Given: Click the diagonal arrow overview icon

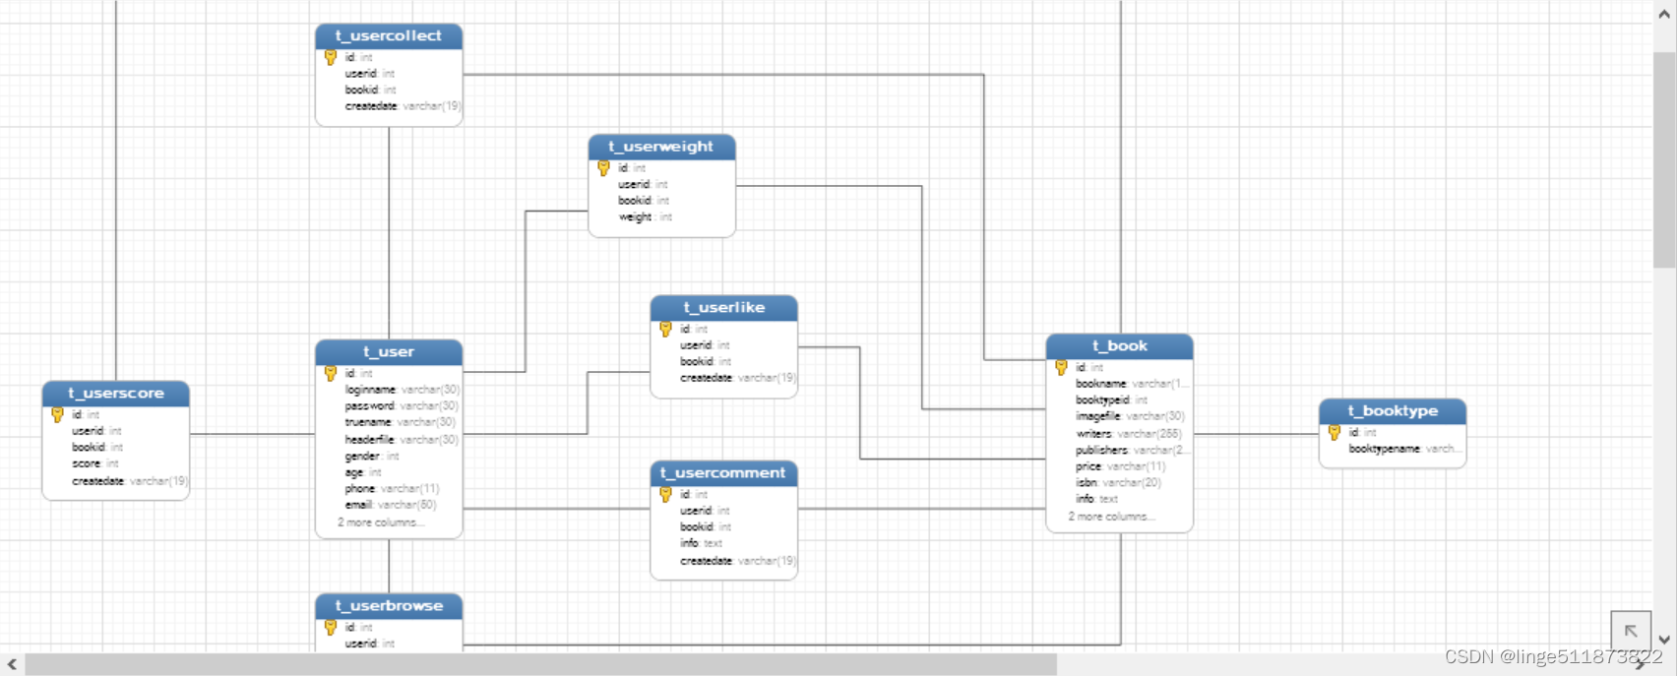Looking at the screenshot, I should [x=1631, y=632].
